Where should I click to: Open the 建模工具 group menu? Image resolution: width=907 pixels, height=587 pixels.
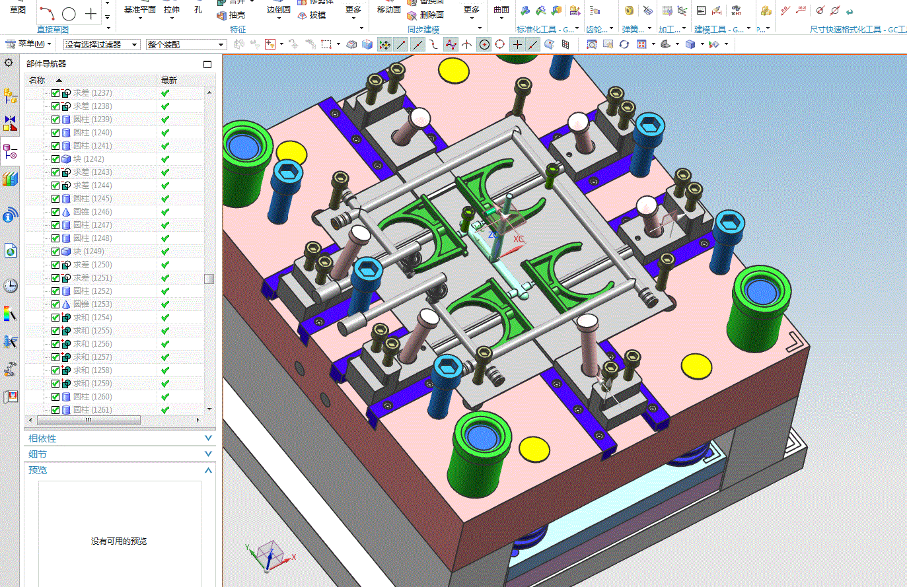point(749,29)
